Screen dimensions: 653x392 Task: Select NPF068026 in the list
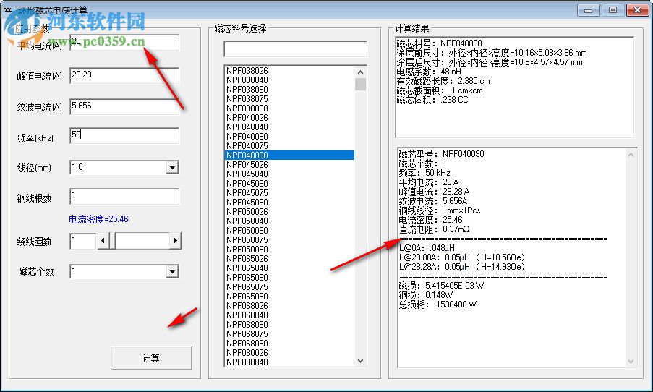pos(289,306)
